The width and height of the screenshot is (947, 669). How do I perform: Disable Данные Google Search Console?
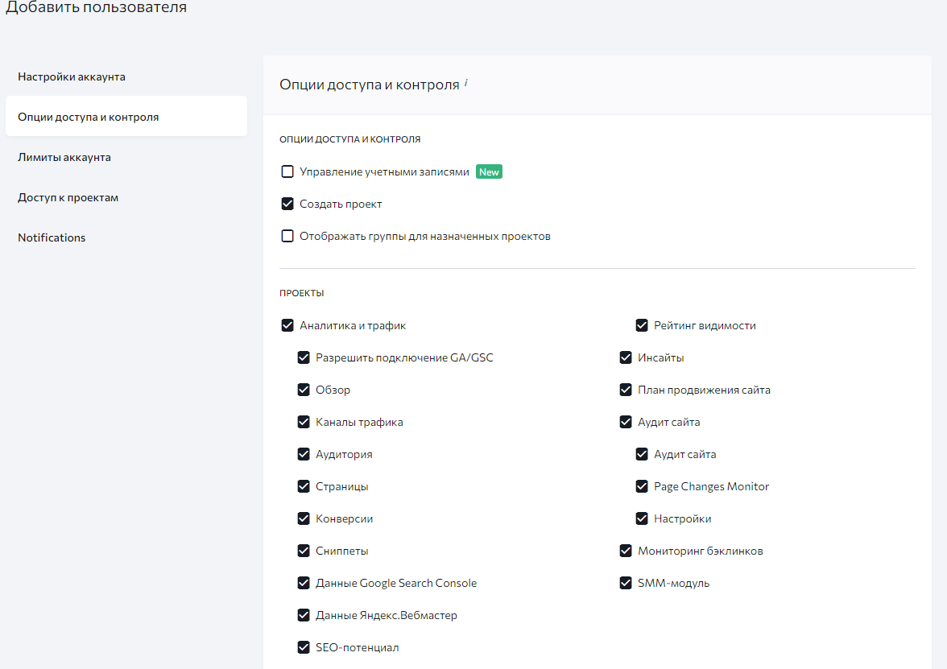coord(304,583)
